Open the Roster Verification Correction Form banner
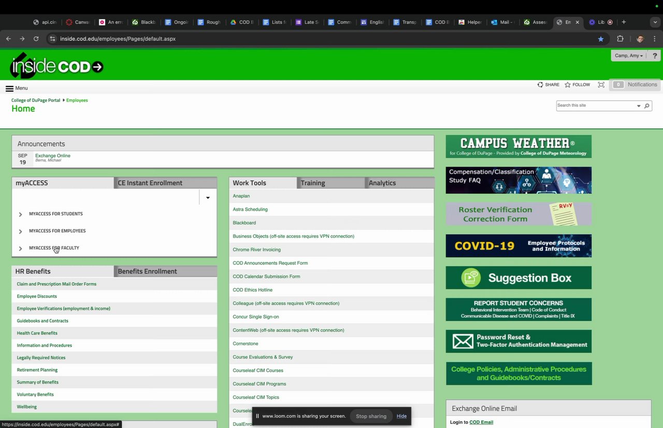Image resolution: width=663 pixels, height=428 pixels. pos(518,214)
